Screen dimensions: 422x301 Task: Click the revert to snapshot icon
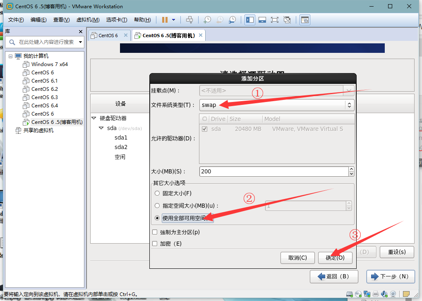coord(220,19)
